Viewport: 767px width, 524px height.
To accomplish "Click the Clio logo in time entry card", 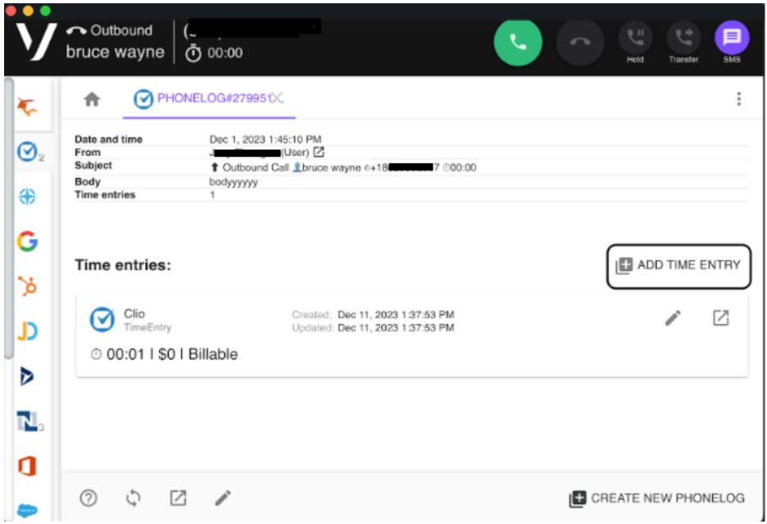I will 102,319.
